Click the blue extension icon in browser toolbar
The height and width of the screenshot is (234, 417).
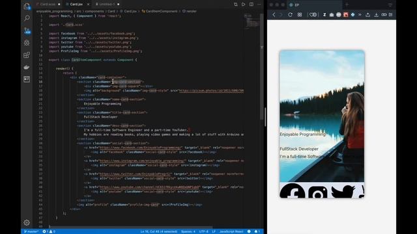tap(352, 15)
